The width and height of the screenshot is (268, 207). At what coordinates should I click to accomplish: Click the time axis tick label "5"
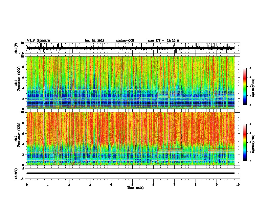pyautogui.click(x=132, y=185)
